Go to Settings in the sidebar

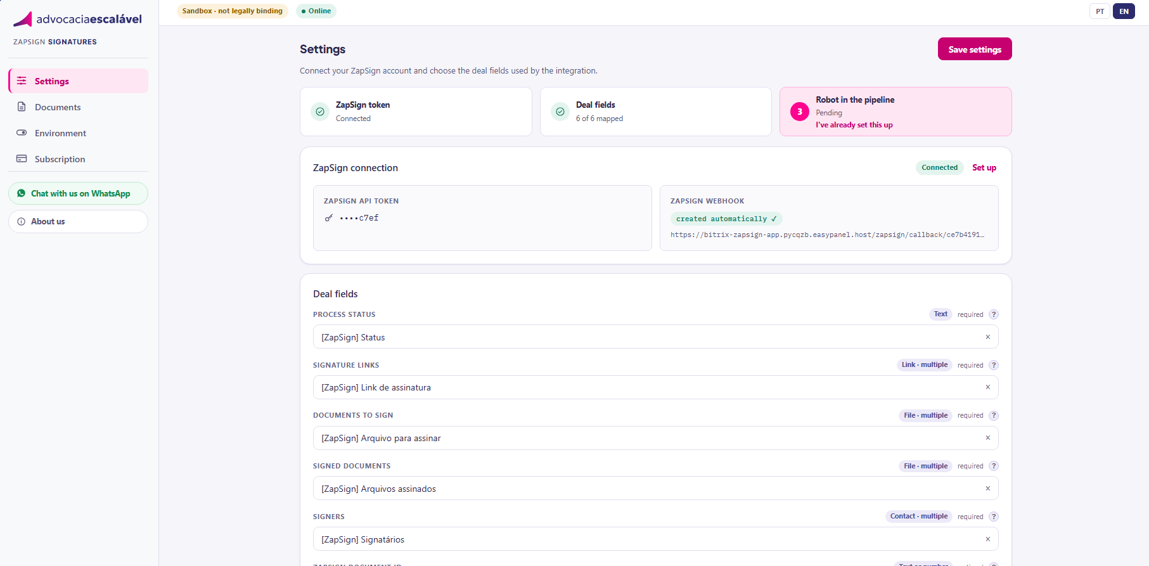point(79,81)
